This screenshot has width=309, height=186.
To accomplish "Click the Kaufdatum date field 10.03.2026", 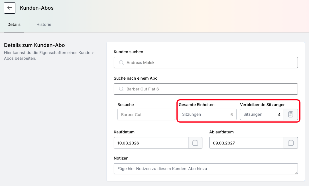I will (151, 143).
